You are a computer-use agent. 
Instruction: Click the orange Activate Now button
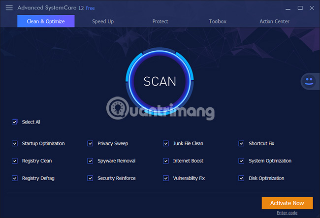[x=287, y=203]
